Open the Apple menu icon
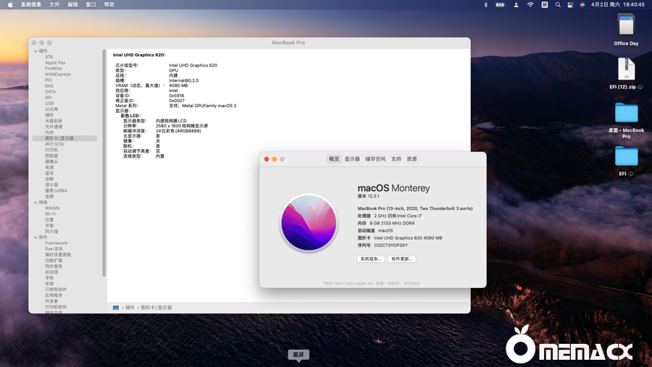Viewport: 652px width, 367px height. point(9,4)
